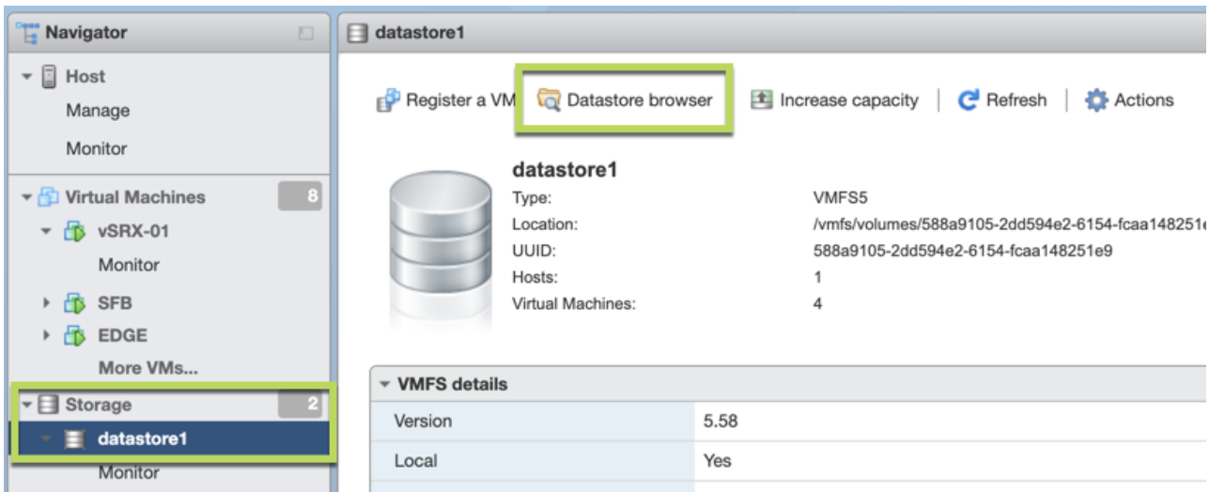Open the Datastore browser
Screen dimensions: 1210x492
click(626, 100)
